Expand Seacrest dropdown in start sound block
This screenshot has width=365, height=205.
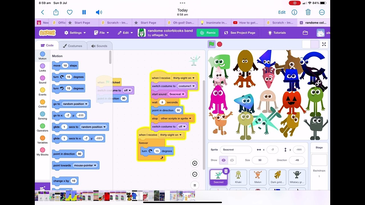tap(177, 94)
